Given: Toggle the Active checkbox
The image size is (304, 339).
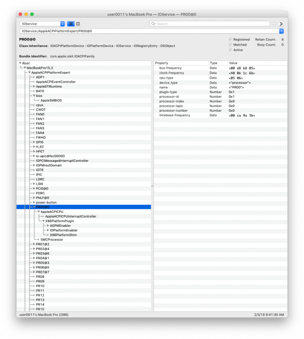Looking at the screenshot, I should pos(230,50).
